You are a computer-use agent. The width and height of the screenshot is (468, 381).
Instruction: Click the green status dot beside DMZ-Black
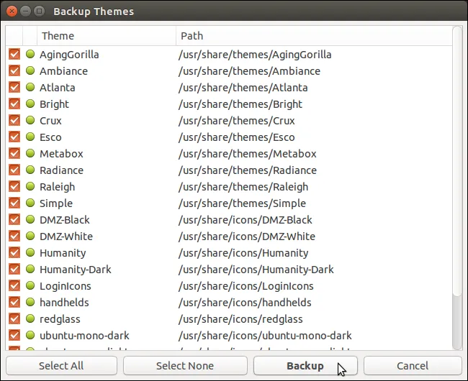30,219
